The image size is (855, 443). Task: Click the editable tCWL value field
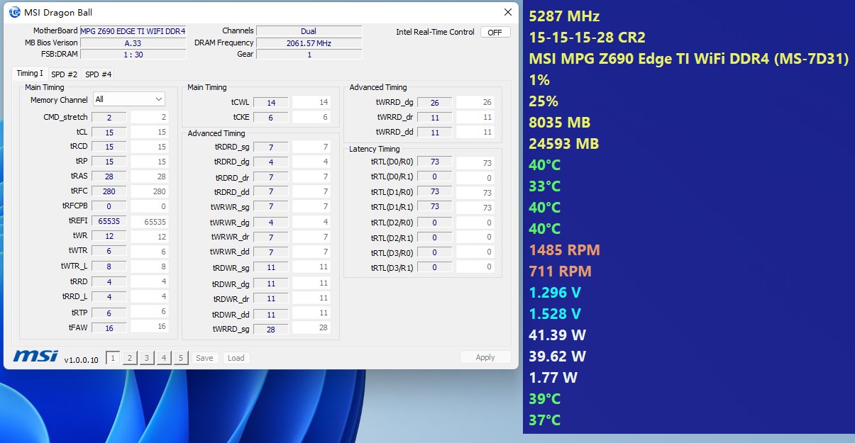311,102
